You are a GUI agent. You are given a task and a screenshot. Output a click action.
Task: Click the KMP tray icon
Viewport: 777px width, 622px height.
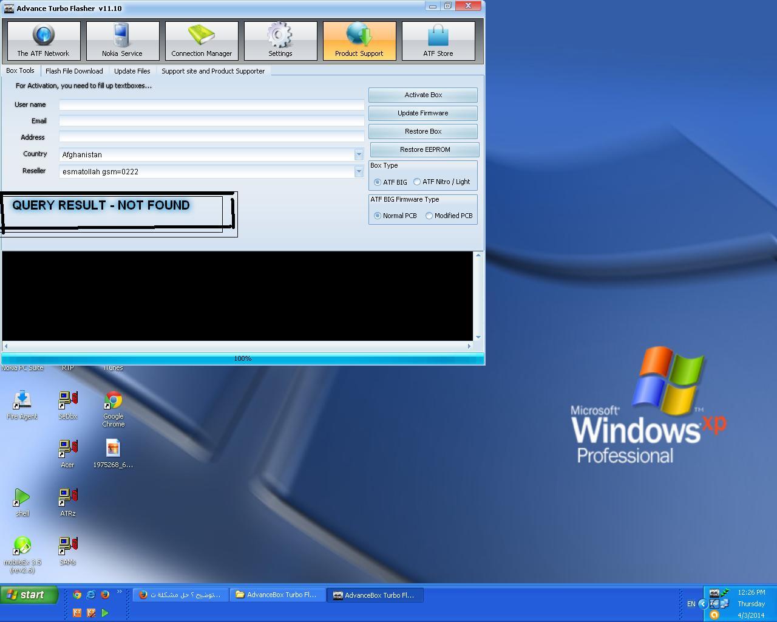(x=714, y=604)
